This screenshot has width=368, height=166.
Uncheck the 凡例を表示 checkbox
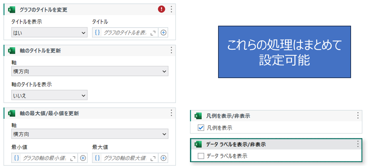(201, 128)
